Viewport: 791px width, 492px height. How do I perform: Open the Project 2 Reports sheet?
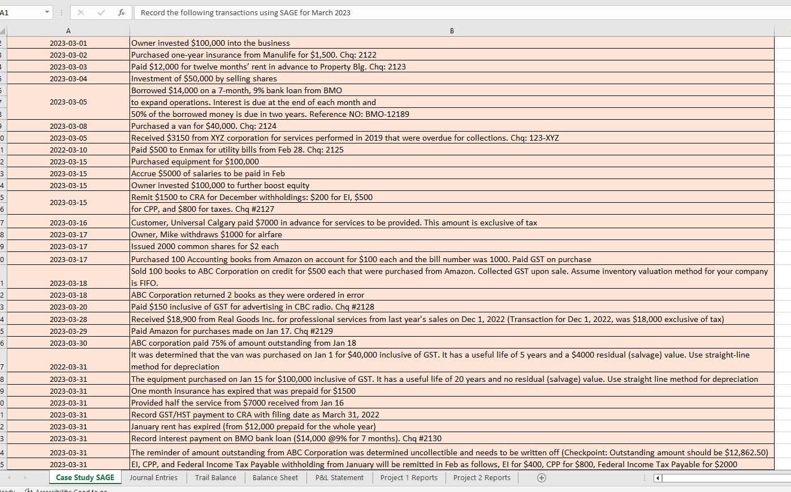tap(481, 478)
